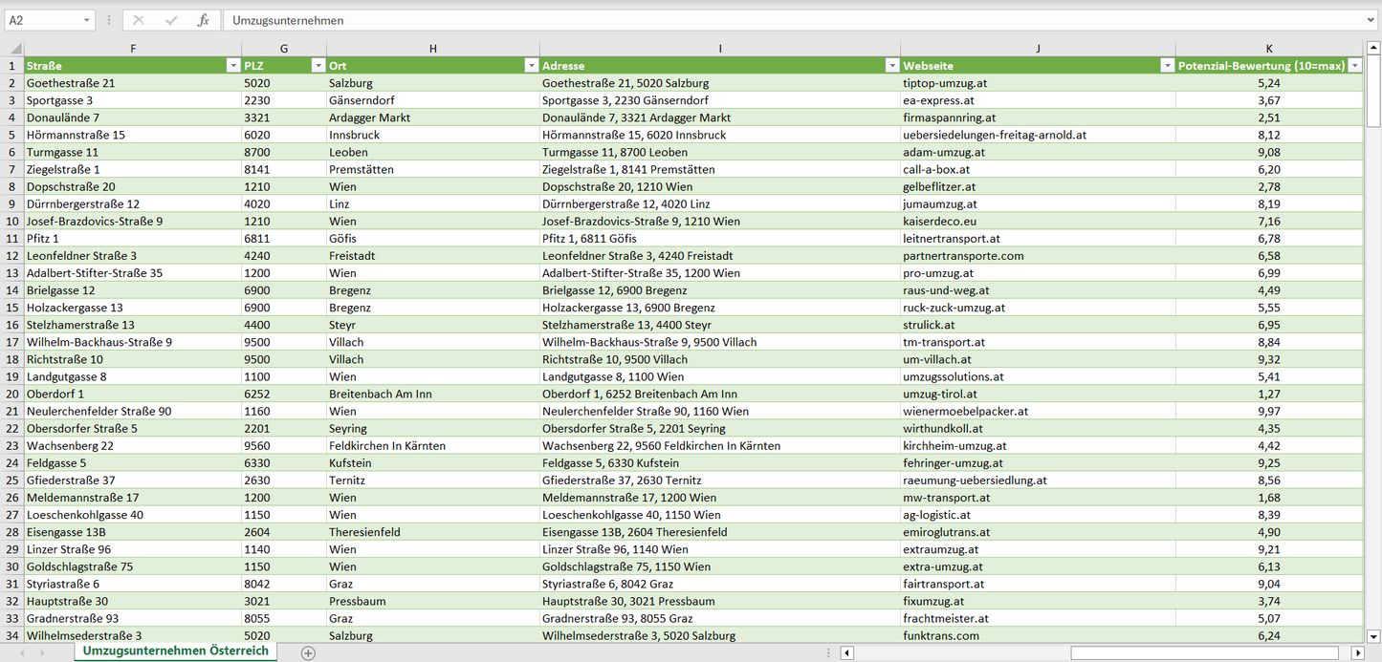Viewport: 1382px width, 662px height.
Task: Open the Ort filter dropdown arrow
Action: (x=531, y=66)
